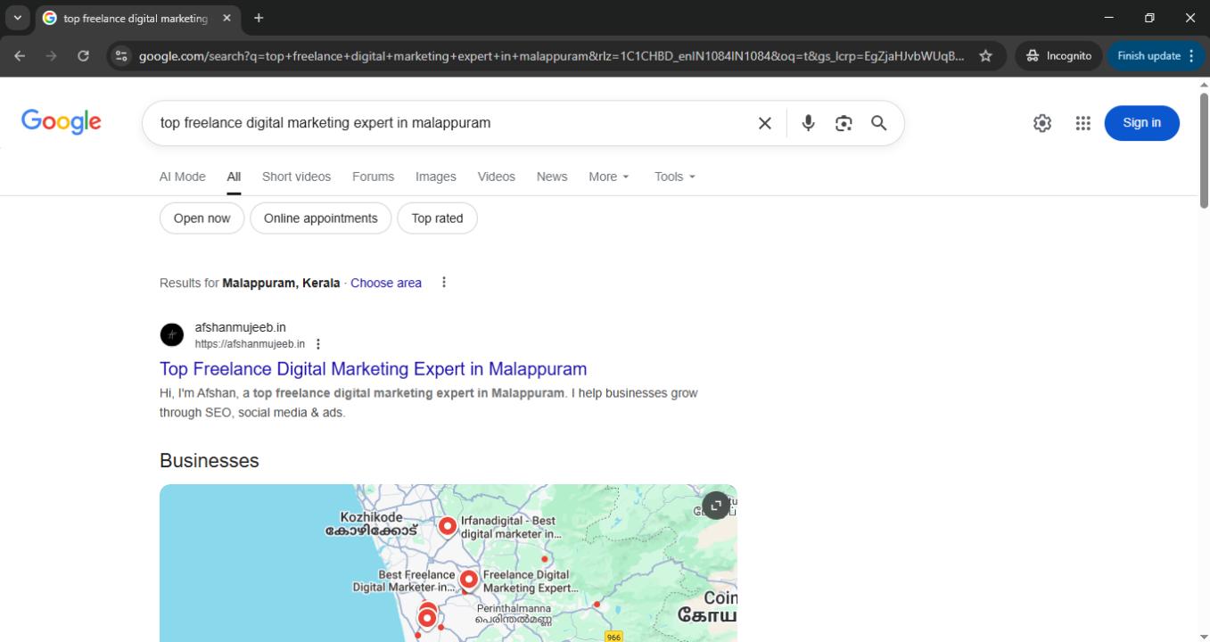This screenshot has width=1210, height=642.
Task: Click the voice search microphone icon
Action: 808,123
